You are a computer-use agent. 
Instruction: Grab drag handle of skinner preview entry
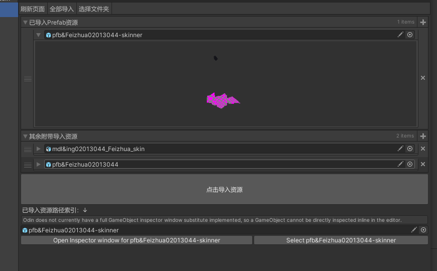pyautogui.click(x=28, y=79)
